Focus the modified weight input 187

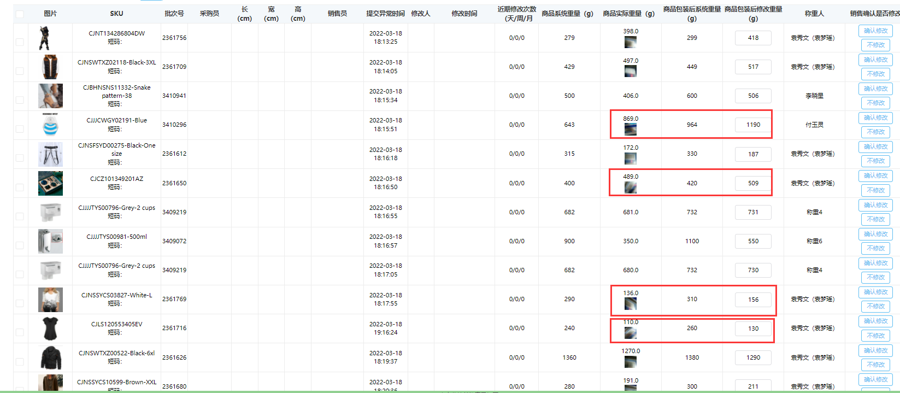[753, 154]
